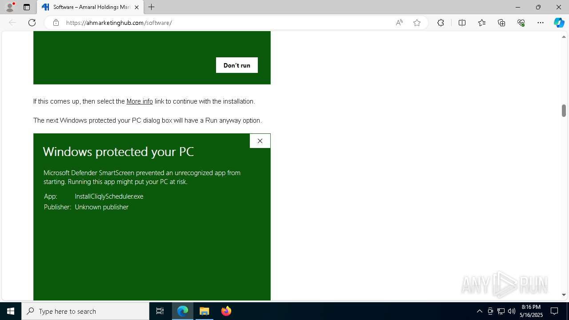Click Unknown publisher text
The image size is (569, 320).
click(x=102, y=207)
